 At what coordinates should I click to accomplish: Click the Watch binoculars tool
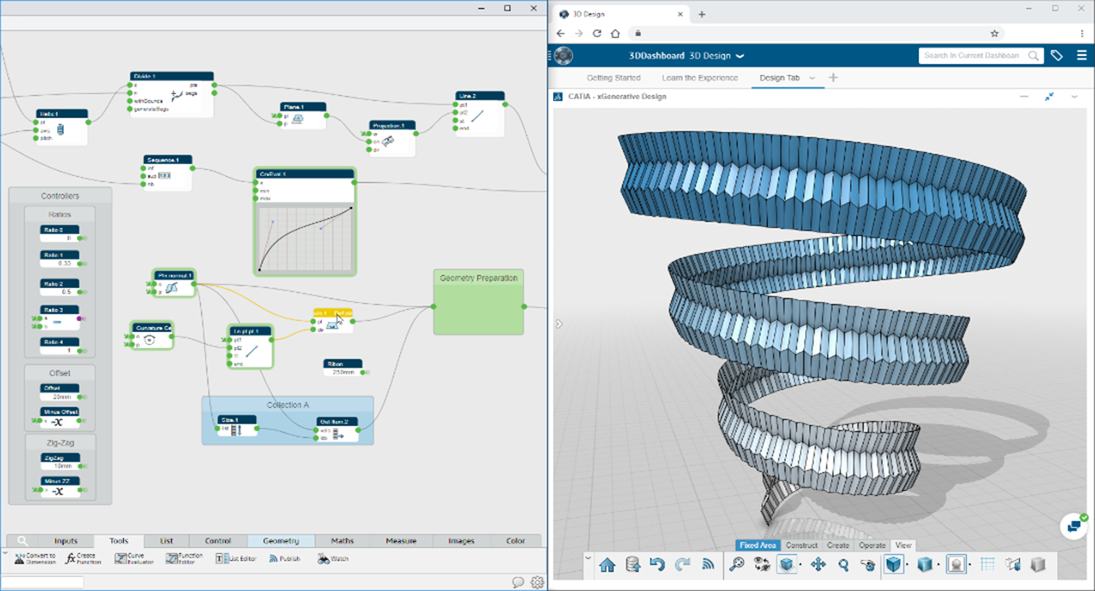coord(333,559)
